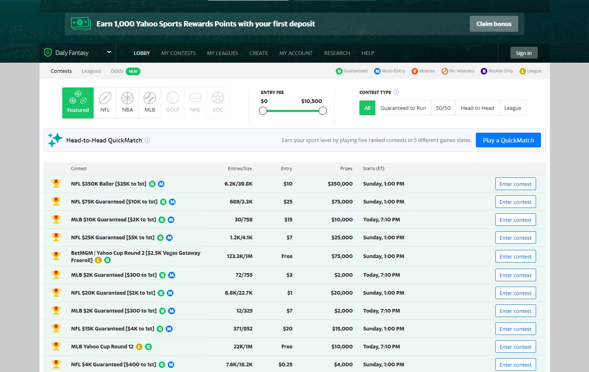The image size is (589, 372).
Task: Click the minimum entry fee slider handle
Action: click(263, 111)
